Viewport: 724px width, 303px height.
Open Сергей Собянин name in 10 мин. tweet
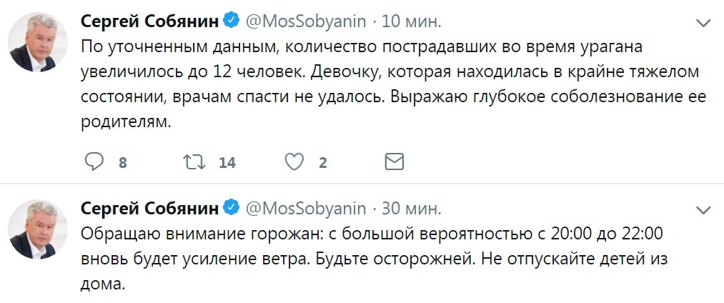click(149, 21)
